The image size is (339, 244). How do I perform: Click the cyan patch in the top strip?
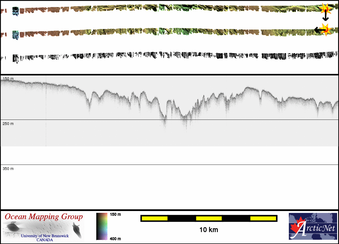click(16, 11)
